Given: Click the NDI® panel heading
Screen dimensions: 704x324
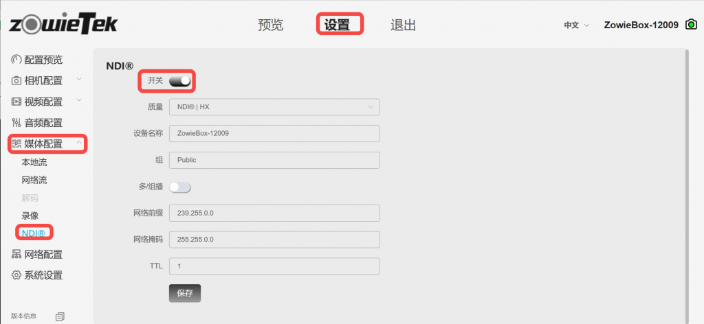Looking at the screenshot, I should click(120, 66).
